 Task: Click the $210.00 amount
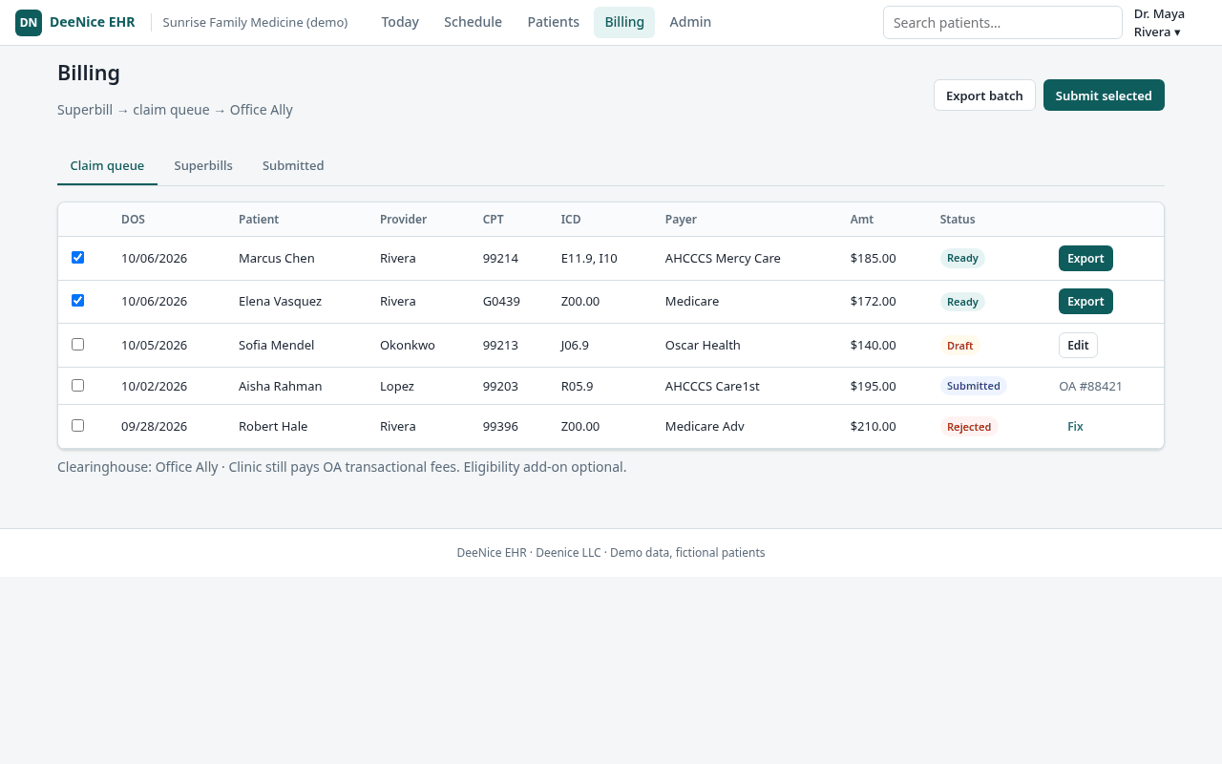(x=874, y=427)
